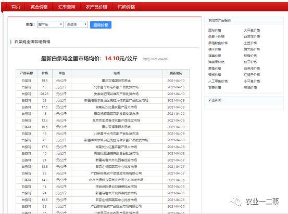Screen dimensions: 288x214
Task: Open the 大平鱼价格 sidebar link
Action: tap(252, 30)
